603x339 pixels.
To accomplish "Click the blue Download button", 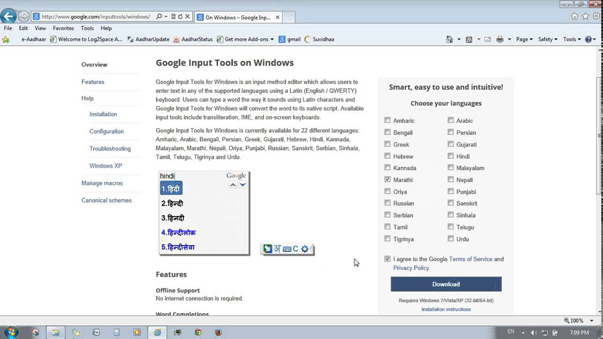I will (446, 284).
